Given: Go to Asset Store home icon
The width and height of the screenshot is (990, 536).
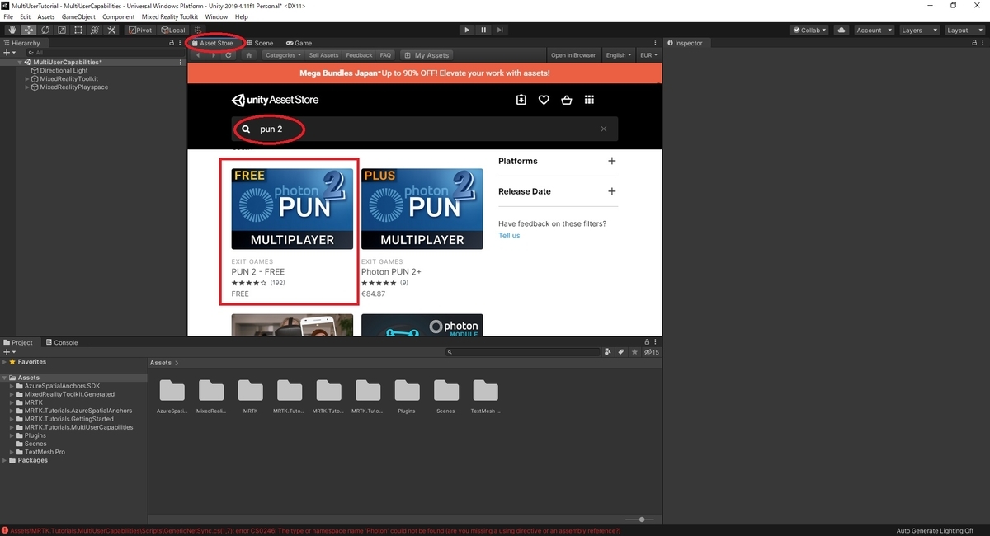Looking at the screenshot, I should (x=249, y=55).
